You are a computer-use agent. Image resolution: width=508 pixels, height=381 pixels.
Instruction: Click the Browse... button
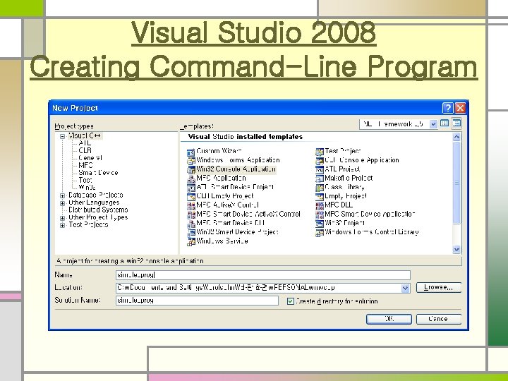439,287
